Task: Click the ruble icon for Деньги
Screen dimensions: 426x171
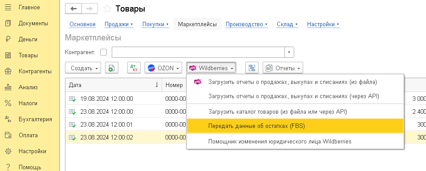Action: [8, 39]
